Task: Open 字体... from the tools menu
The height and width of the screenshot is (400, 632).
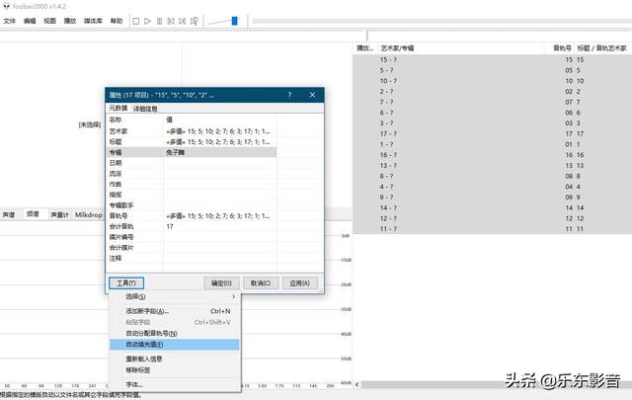Action: (x=175, y=384)
